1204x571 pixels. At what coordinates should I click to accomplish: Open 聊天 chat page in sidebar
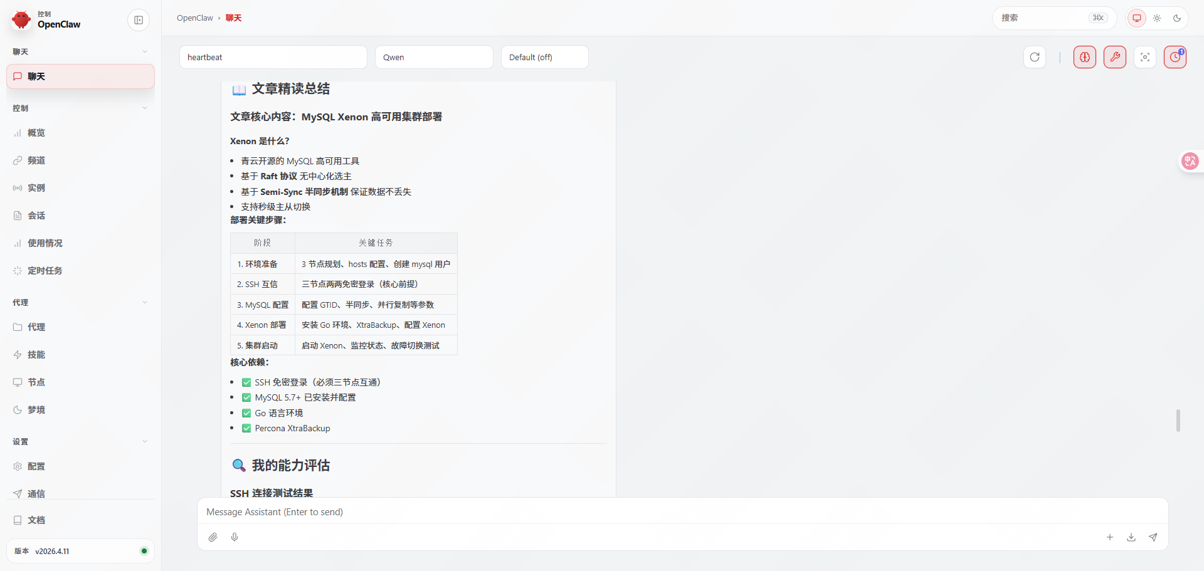80,76
